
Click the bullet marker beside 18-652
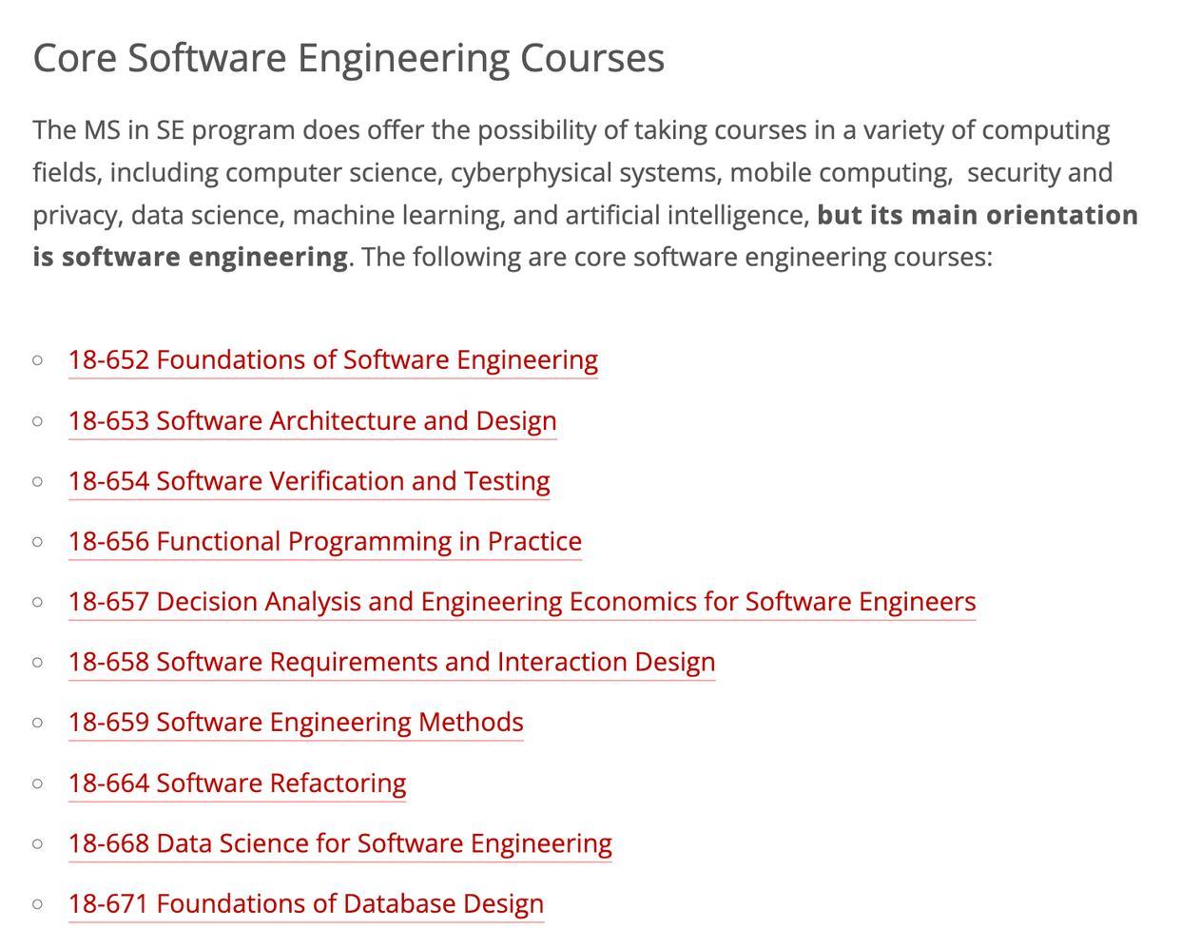37,360
